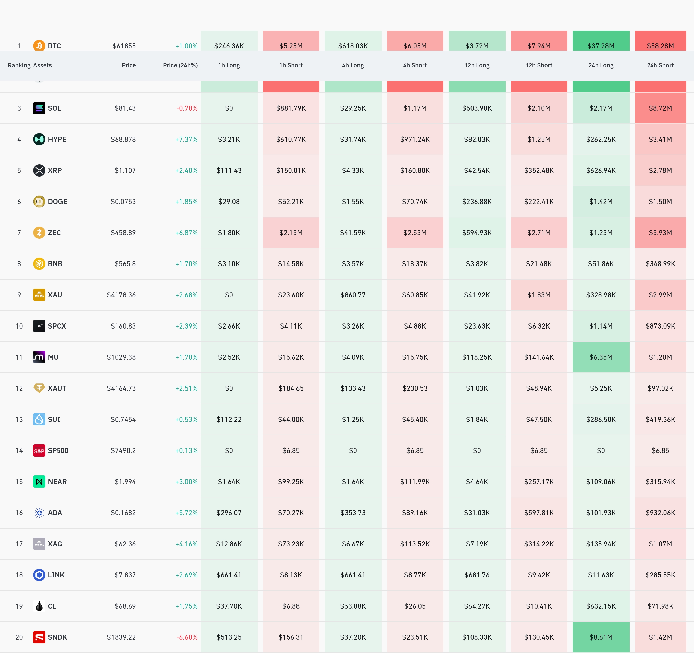Sort by 24h Short column header
This screenshot has height=653, width=694.
[660, 65]
